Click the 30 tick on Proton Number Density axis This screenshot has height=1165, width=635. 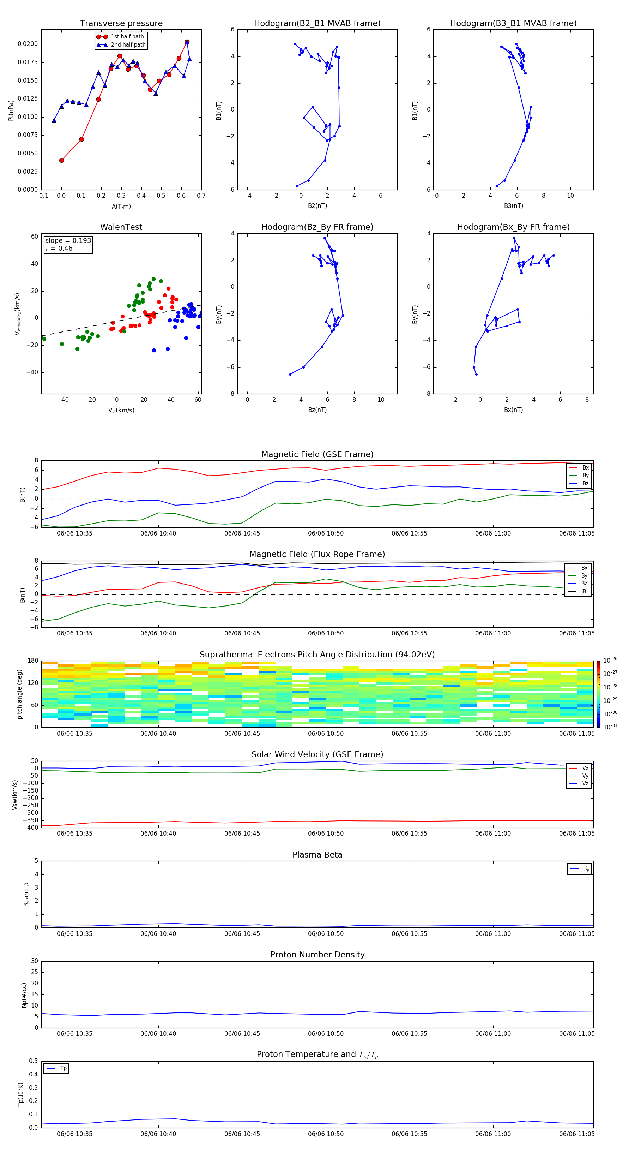[x=35, y=961]
